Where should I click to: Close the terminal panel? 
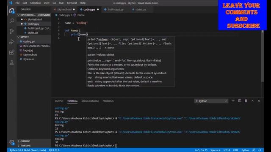(x=259, y=101)
